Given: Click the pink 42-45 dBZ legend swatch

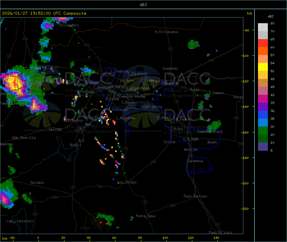Looking at the screenshot, I should tap(263, 91).
